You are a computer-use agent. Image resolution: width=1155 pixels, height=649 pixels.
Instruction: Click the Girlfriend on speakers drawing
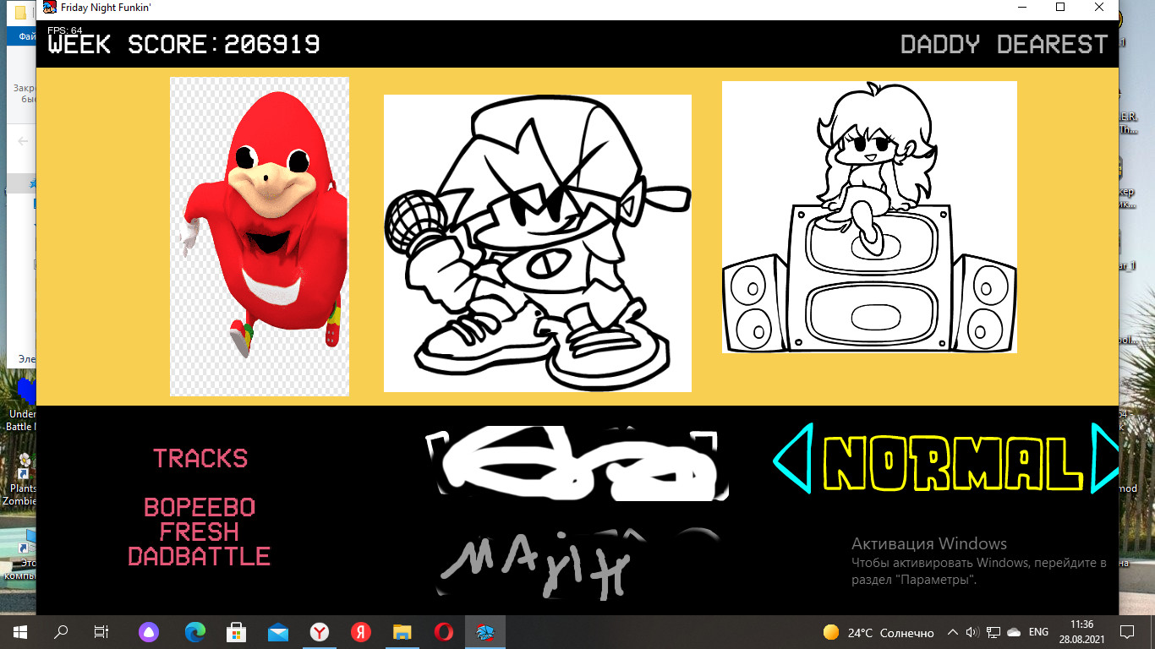coord(869,217)
